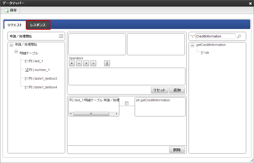This screenshot has height=163, width=254.
Task: Select the 明細テーブル tree label
Action: pyautogui.click(x=29, y=53)
